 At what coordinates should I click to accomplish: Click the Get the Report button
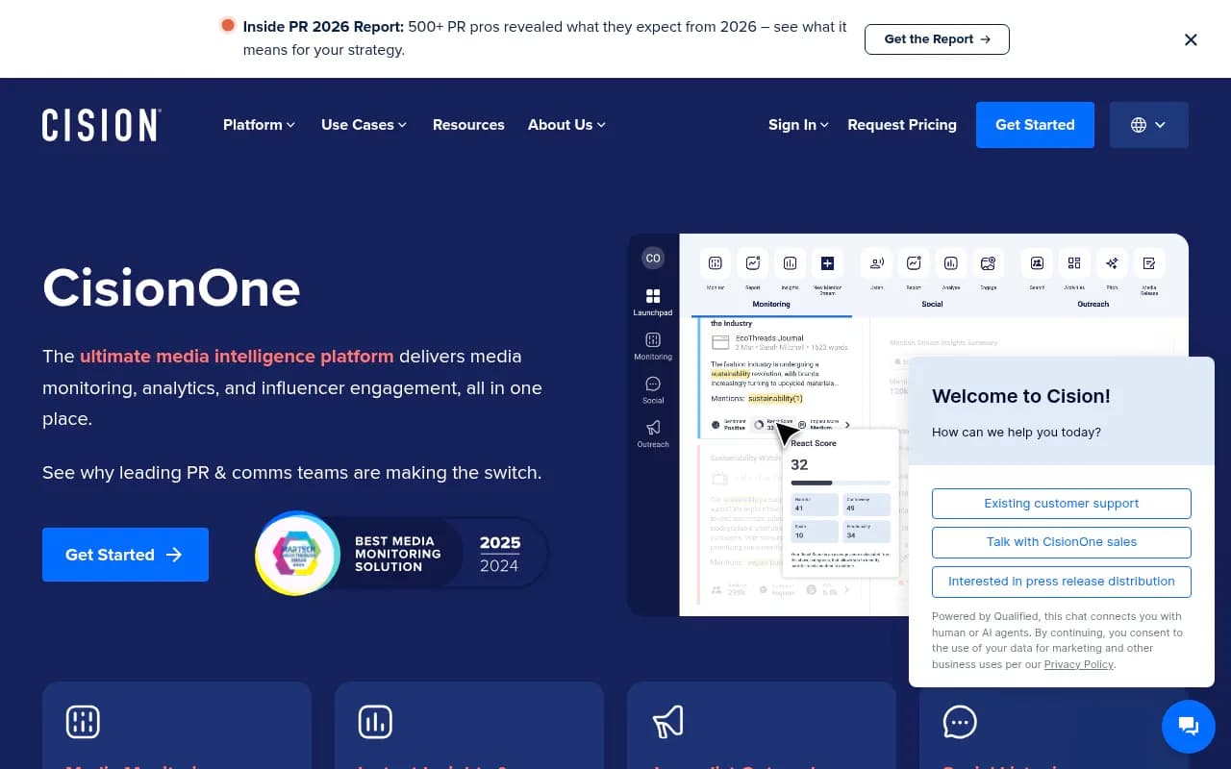[936, 39]
